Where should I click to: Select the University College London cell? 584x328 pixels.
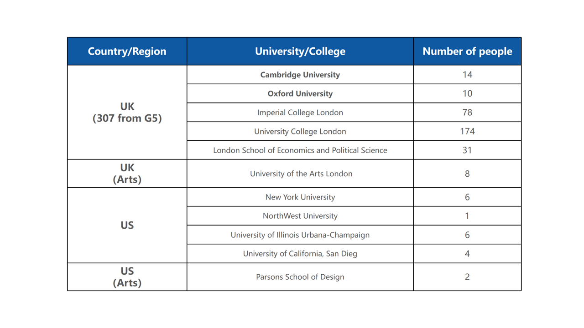(x=300, y=131)
